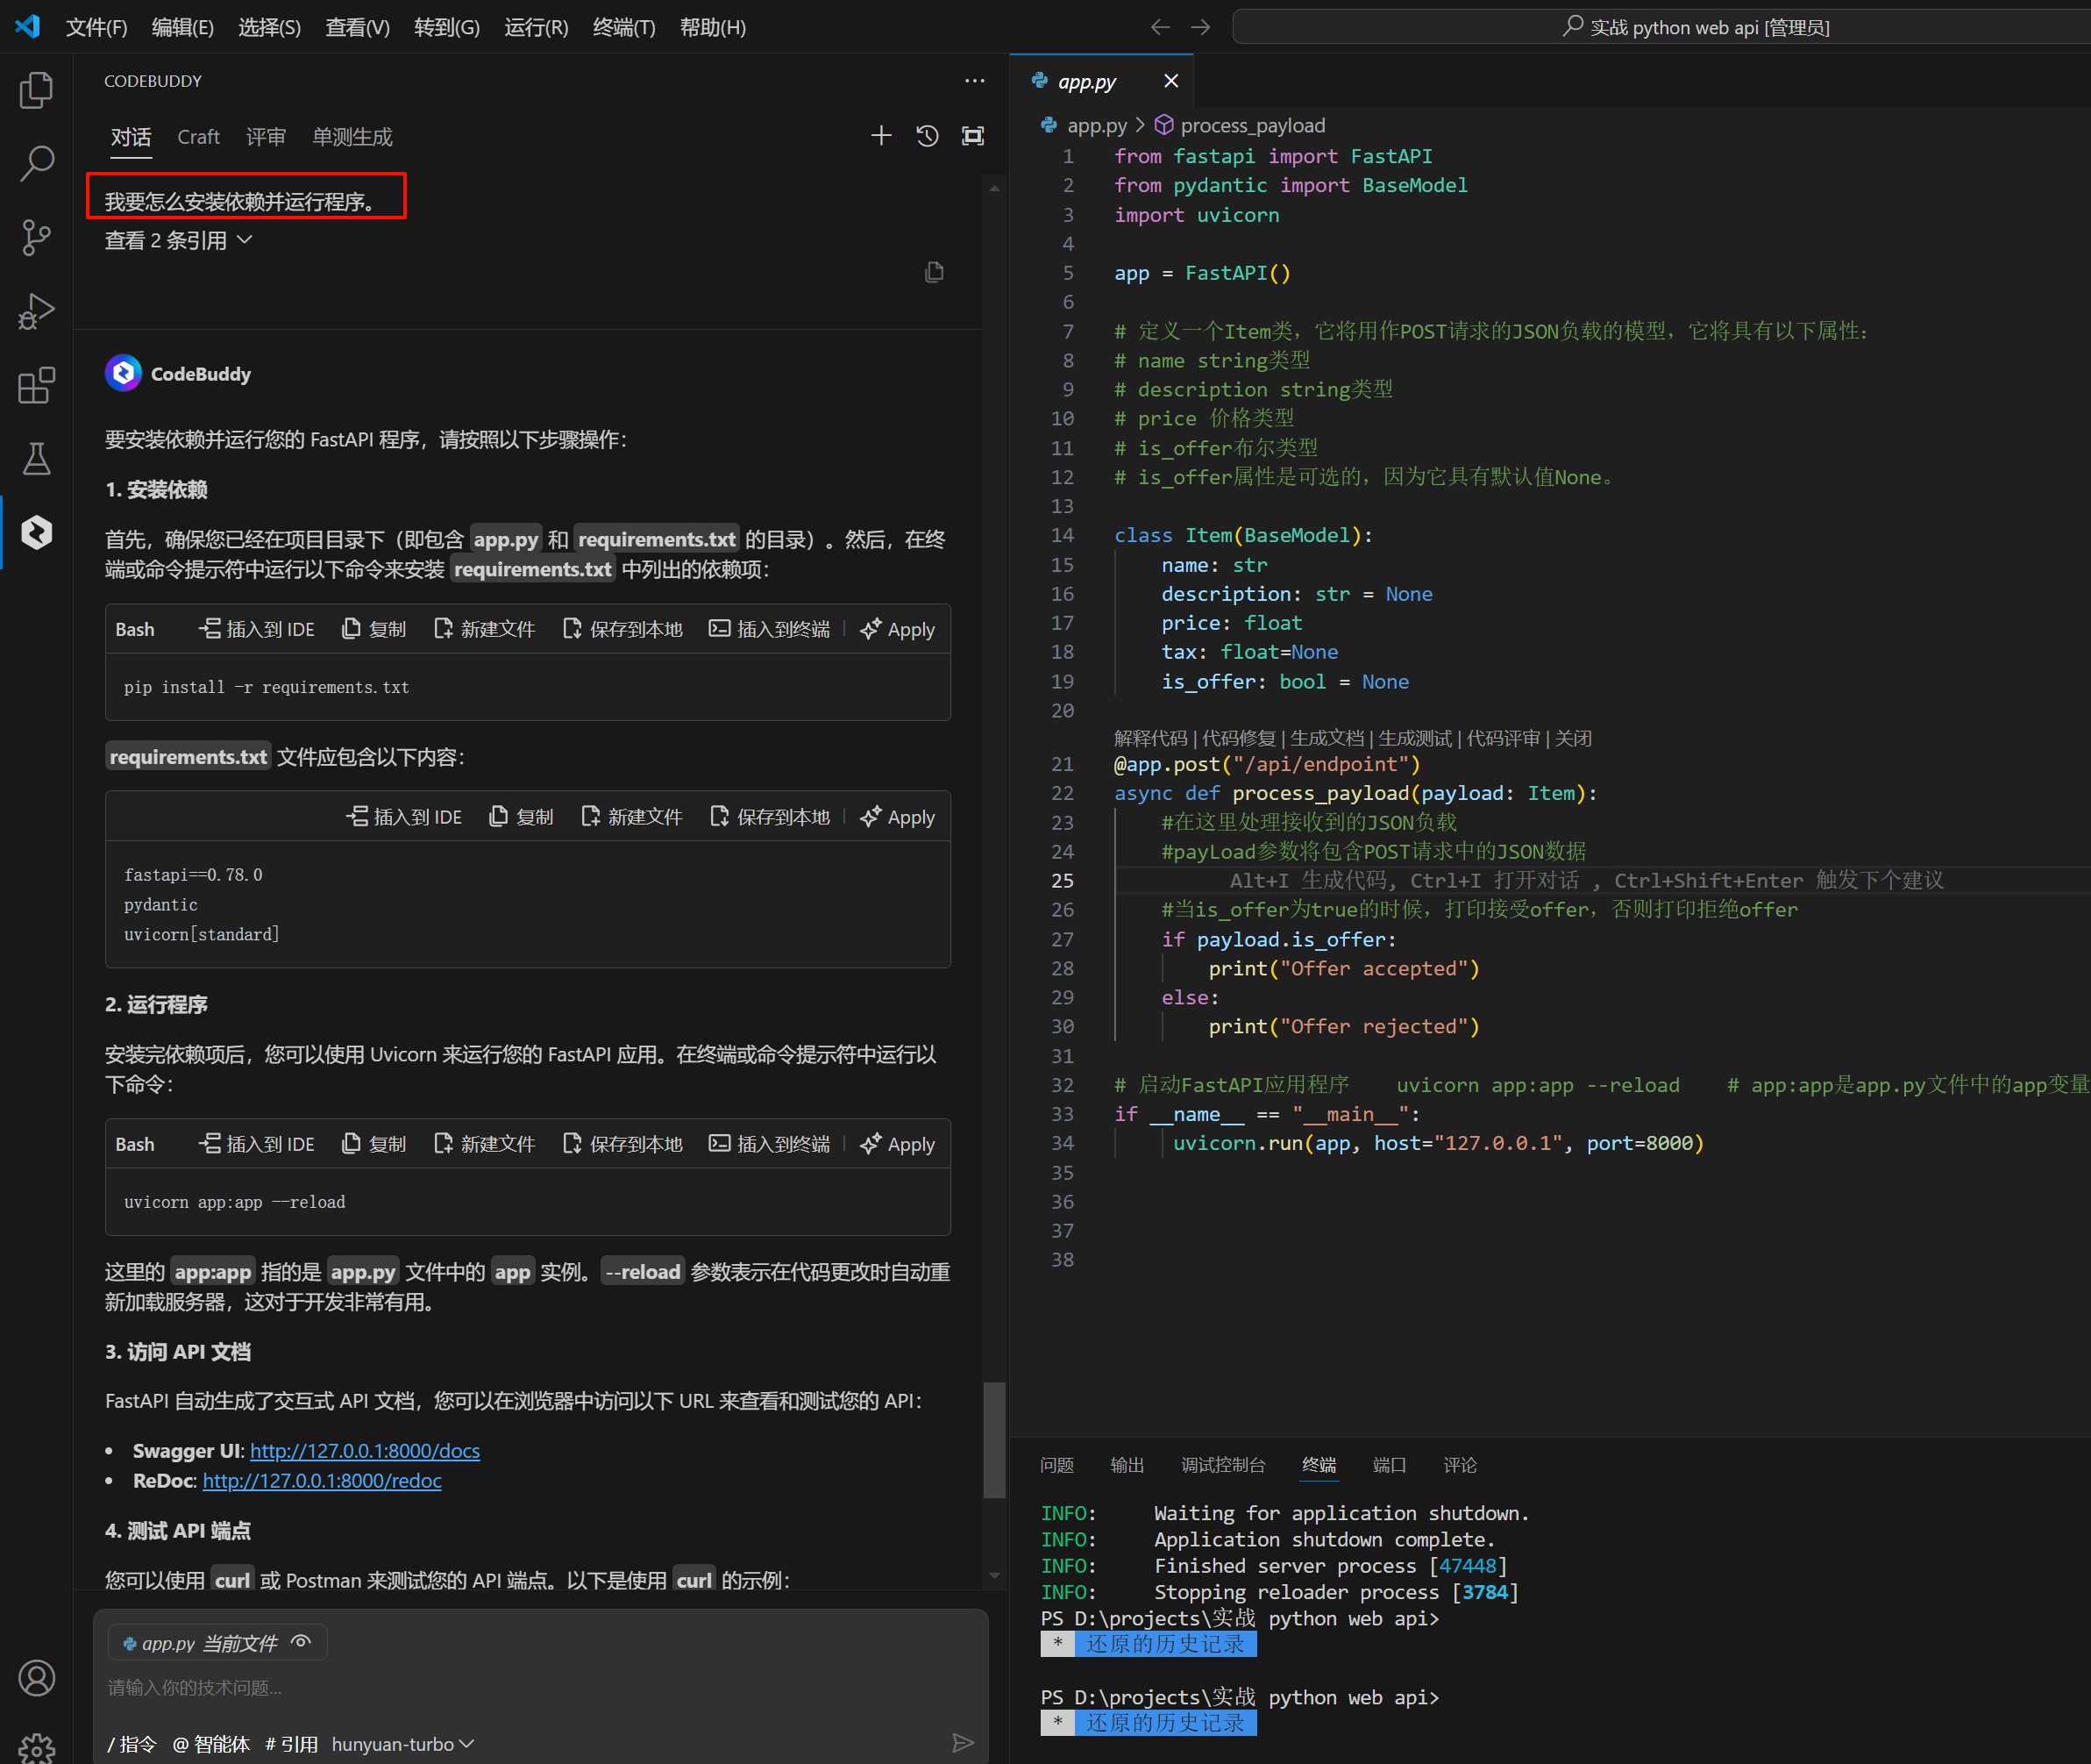
Task: Open the chat history icon
Action: [x=927, y=136]
